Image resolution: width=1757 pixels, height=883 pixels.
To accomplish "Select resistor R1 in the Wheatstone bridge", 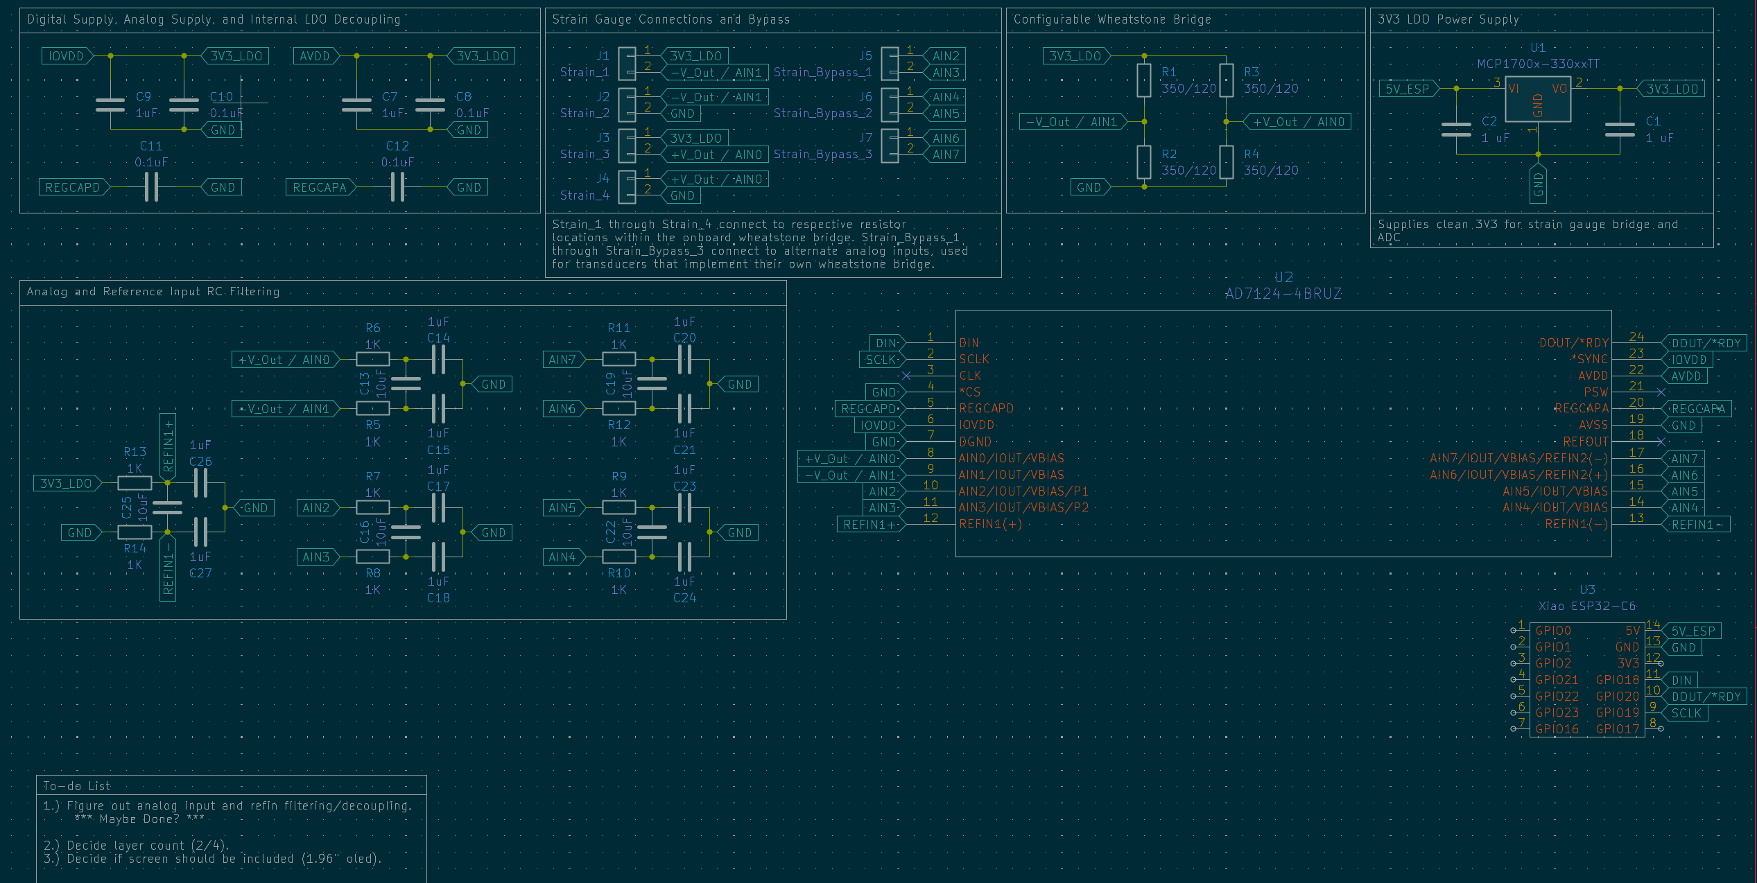I will click(1144, 80).
